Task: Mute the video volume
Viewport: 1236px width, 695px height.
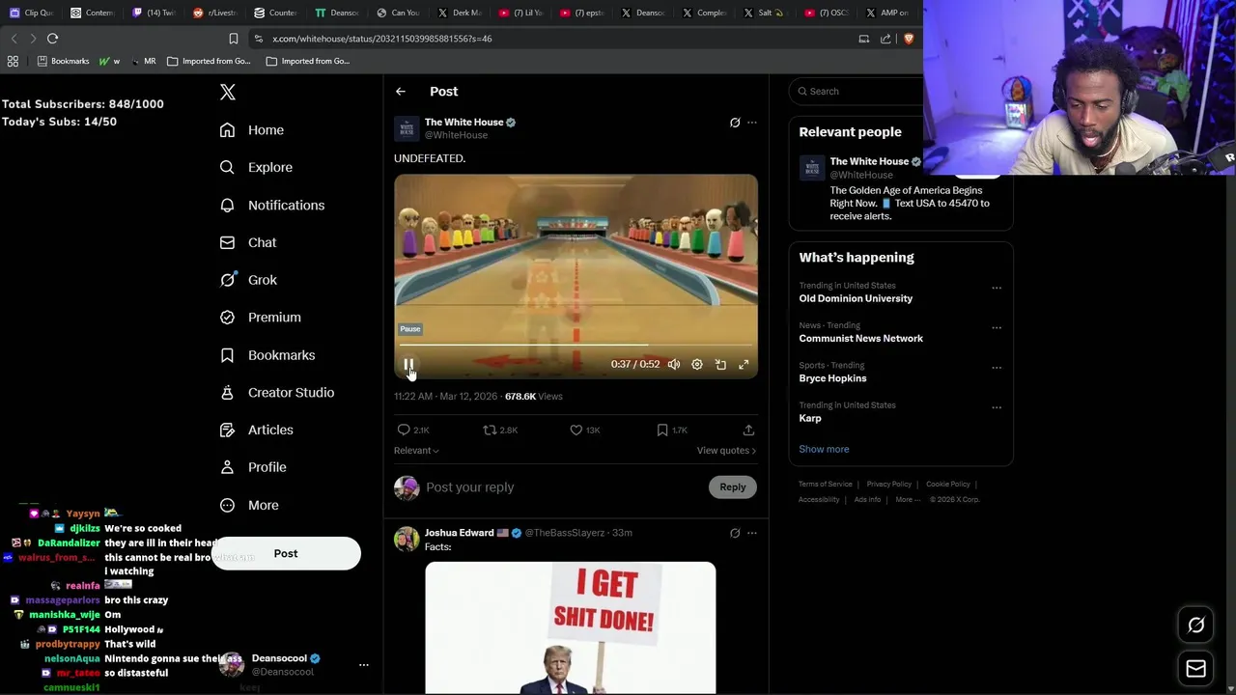Action: pyautogui.click(x=674, y=365)
